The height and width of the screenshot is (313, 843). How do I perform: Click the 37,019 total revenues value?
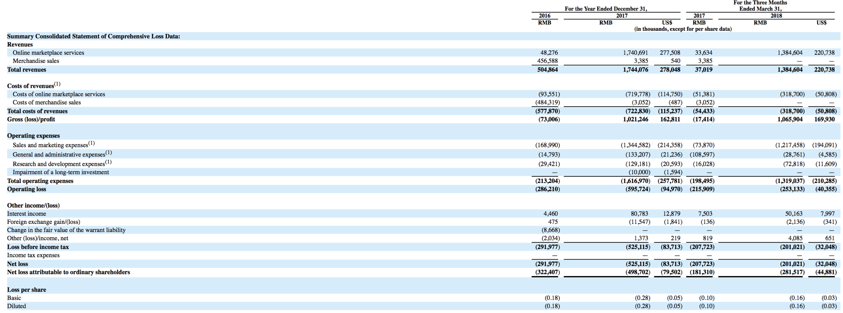point(704,70)
